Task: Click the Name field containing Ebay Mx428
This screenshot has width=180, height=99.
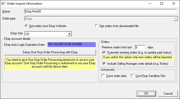Action: click(100, 11)
